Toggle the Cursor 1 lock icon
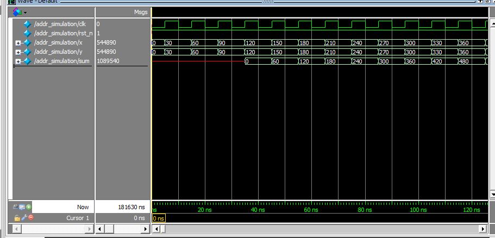Image resolution: width=495 pixels, height=238 pixels. point(17,217)
